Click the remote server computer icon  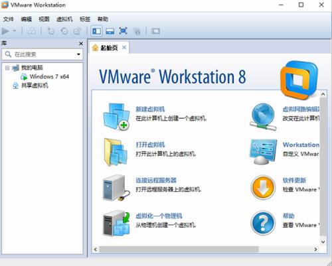(116, 188)
